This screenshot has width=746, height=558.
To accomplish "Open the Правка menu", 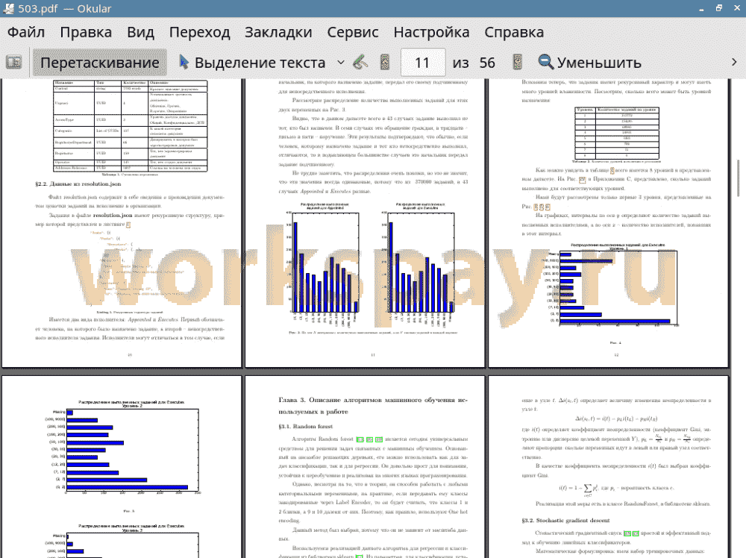I will click(86, 32).
